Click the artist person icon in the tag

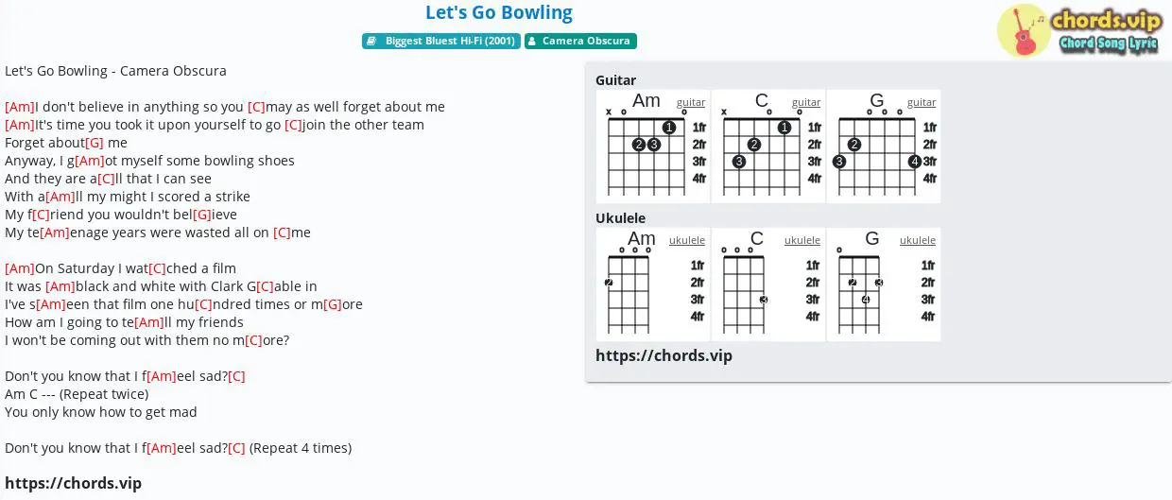click(533, 42)
